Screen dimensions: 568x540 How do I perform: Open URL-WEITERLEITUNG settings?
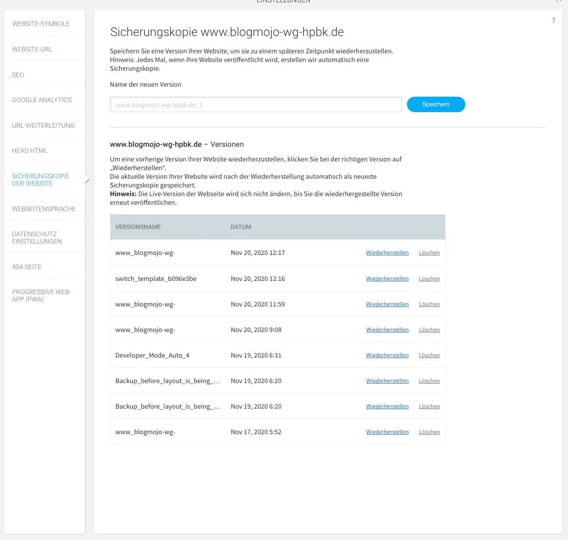pyautogui.click(x=43, y=125)
